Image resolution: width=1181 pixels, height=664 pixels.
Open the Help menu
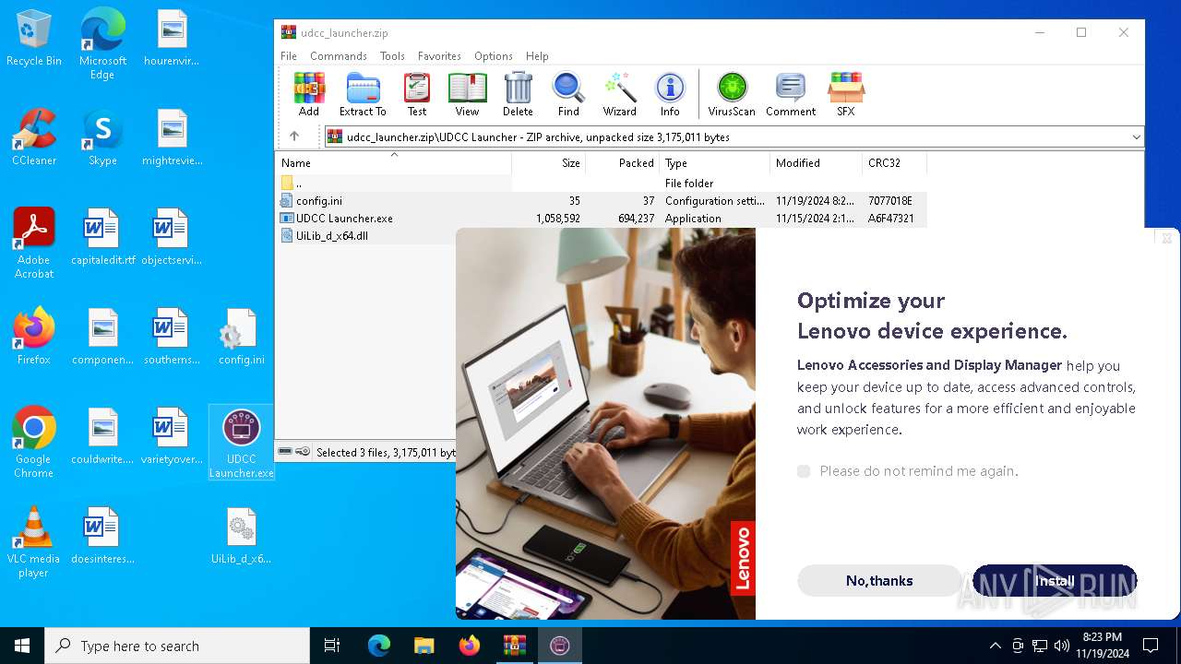pyautogui.click(x=537, y=56)
